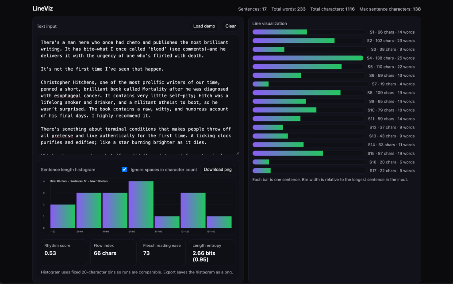
Task: Click the LineViz app title
Action: [43, 8]
